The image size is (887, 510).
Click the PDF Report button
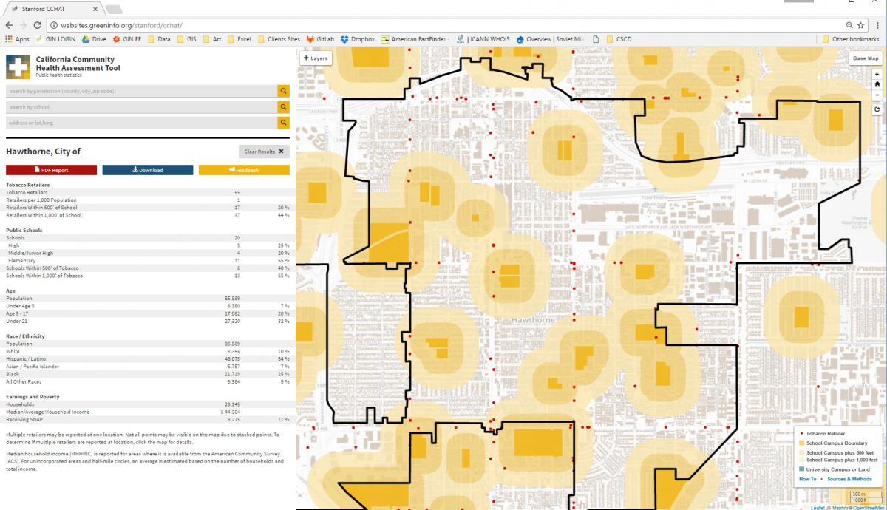click(x=51, y=170)
